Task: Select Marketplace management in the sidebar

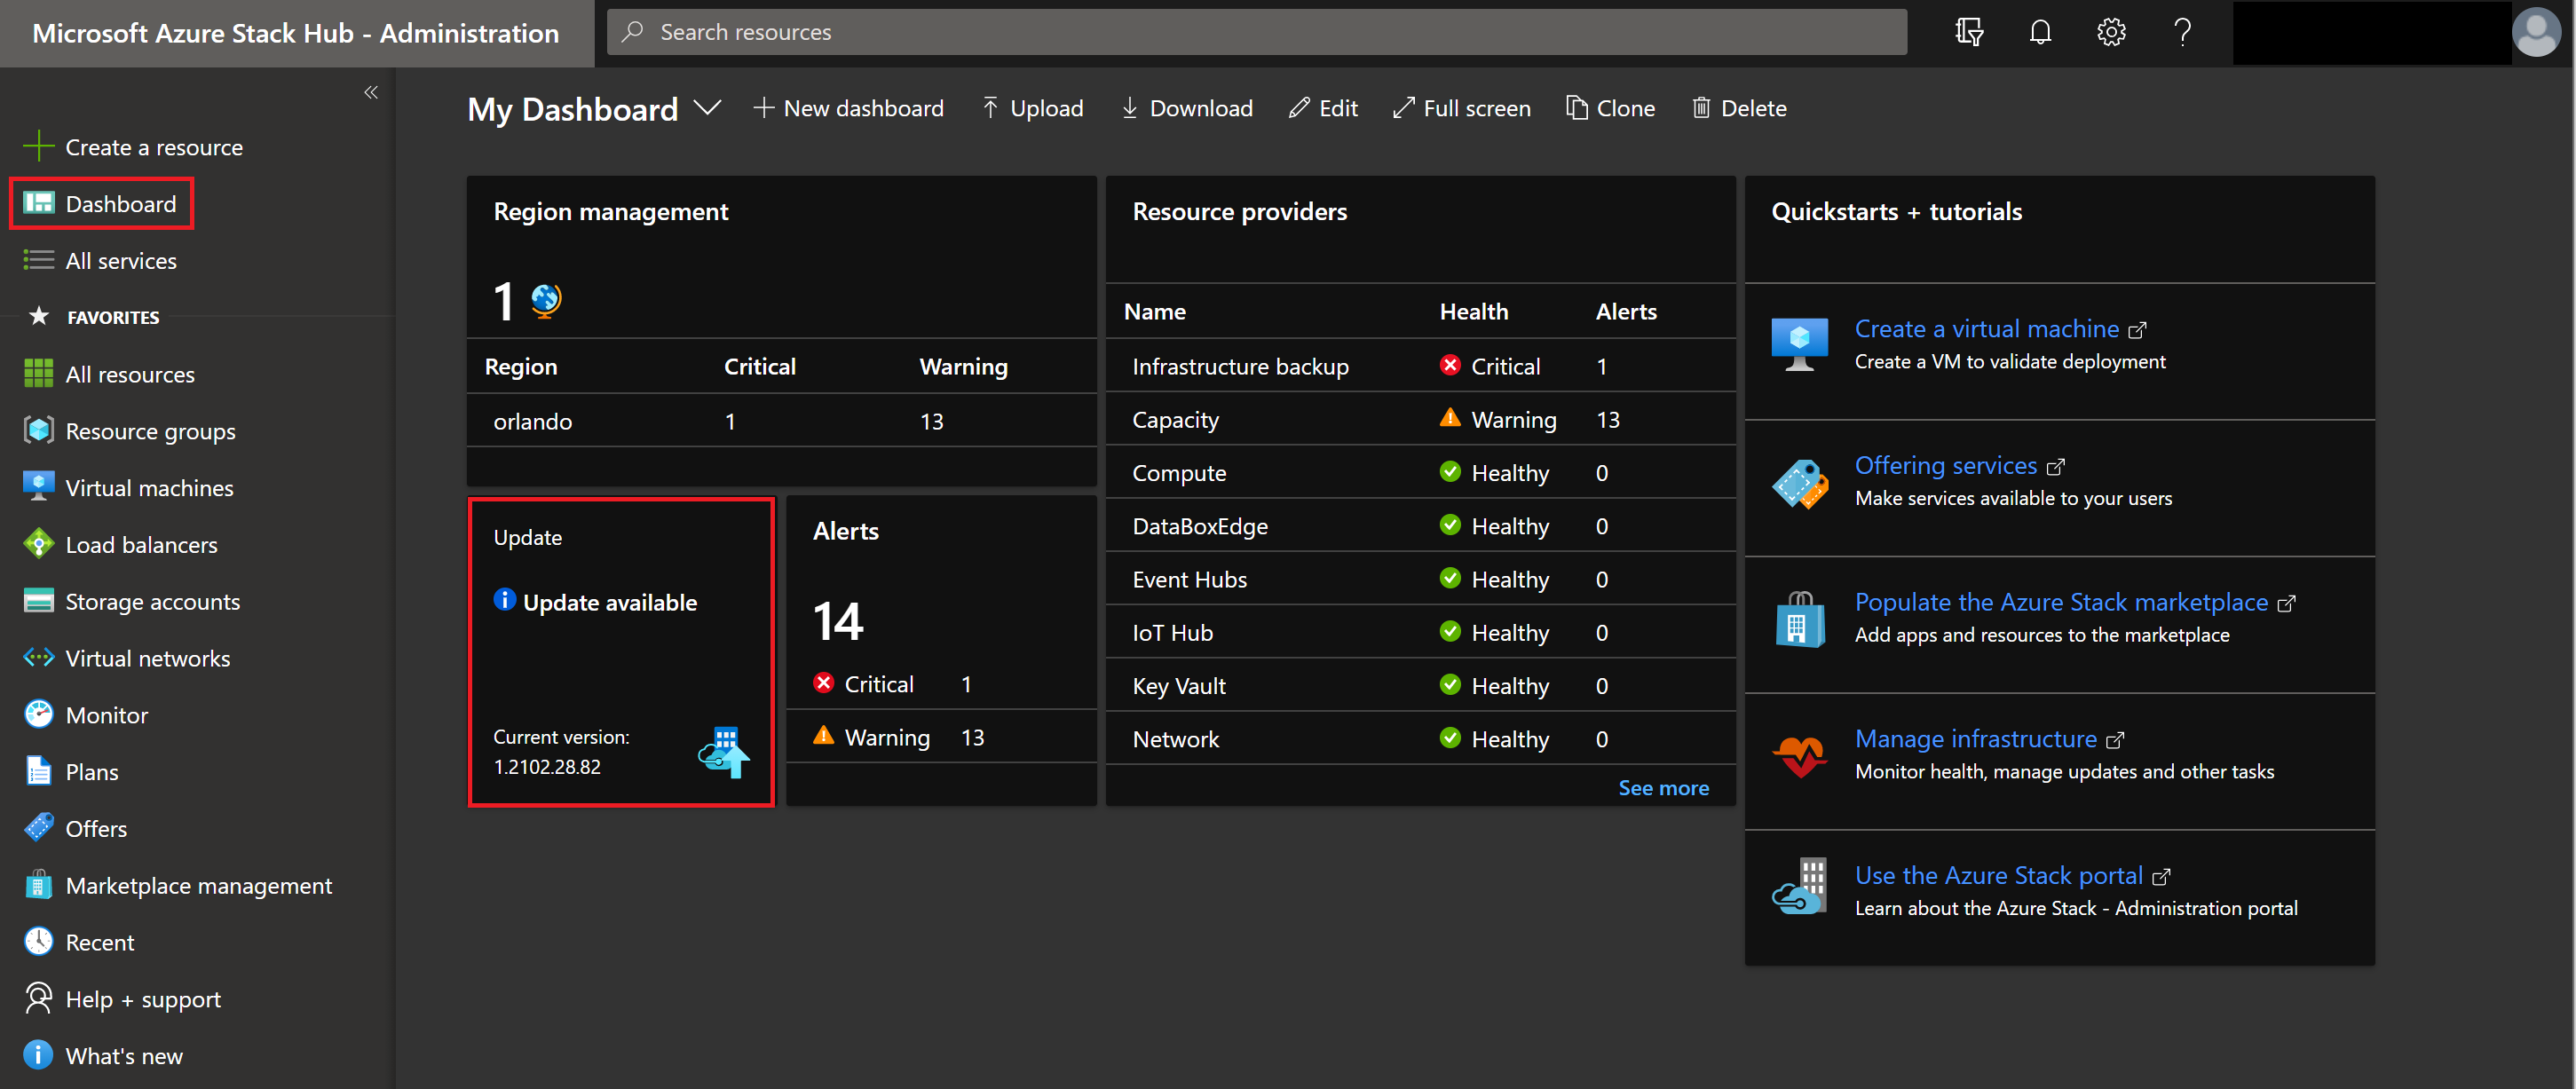Action: point(198,886)
